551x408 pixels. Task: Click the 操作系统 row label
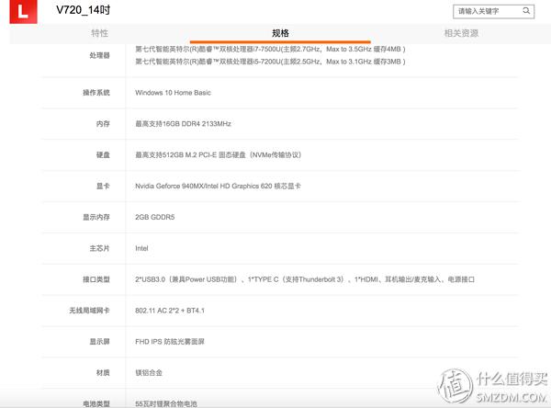click(x=96, y=93)
